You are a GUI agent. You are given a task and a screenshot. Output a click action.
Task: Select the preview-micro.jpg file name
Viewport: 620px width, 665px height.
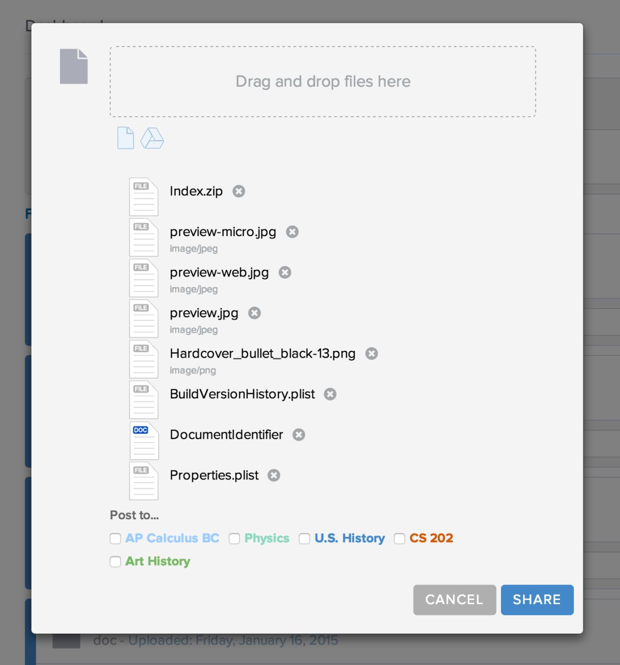(223, 232)
